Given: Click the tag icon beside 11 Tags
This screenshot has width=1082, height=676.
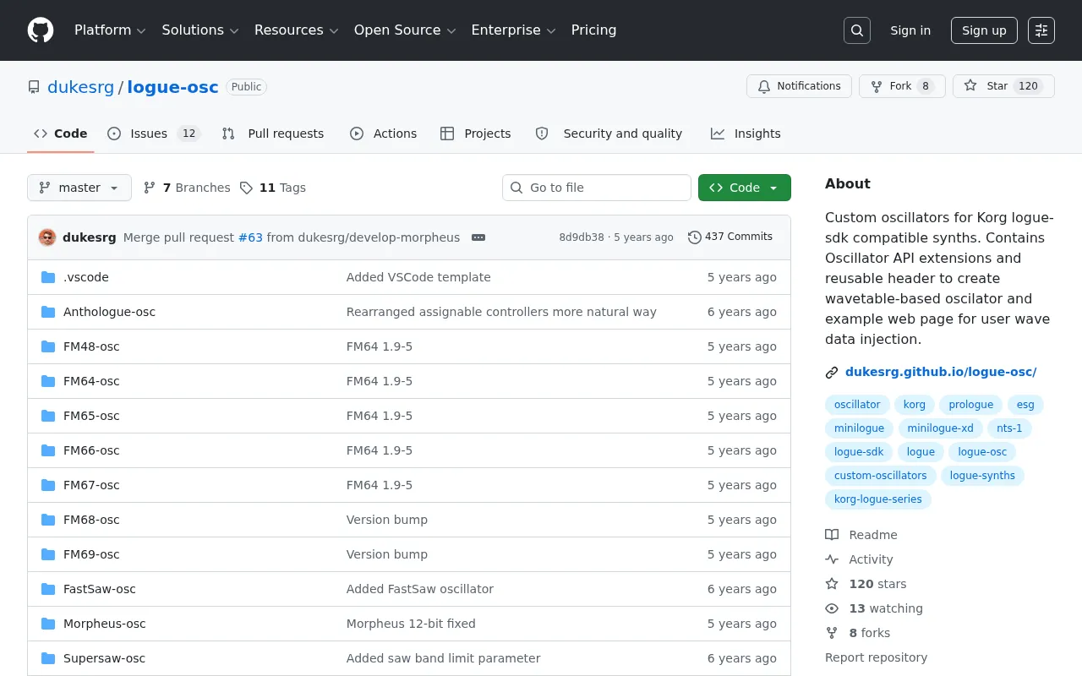Looking at the screenshot, I should [246, 188].
